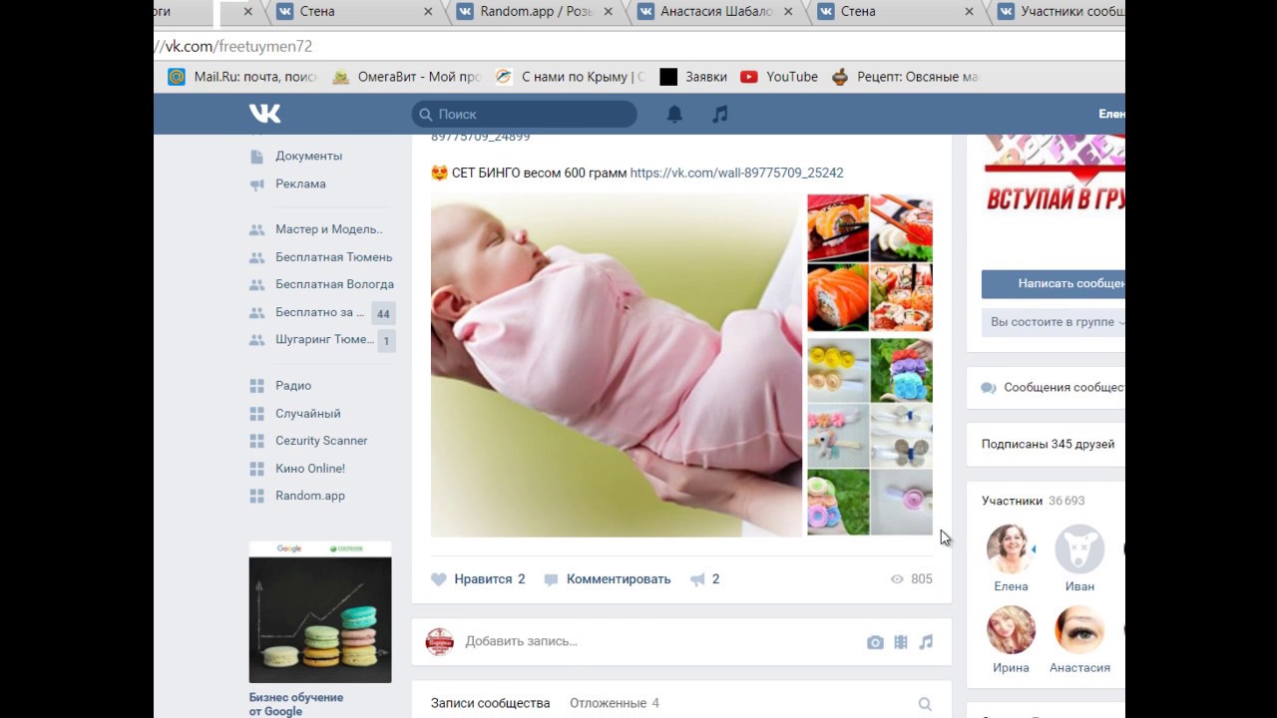Open the Подписаны 345 друзей list
Viewport: 1277px width, 718px height.
point(1048,444)
